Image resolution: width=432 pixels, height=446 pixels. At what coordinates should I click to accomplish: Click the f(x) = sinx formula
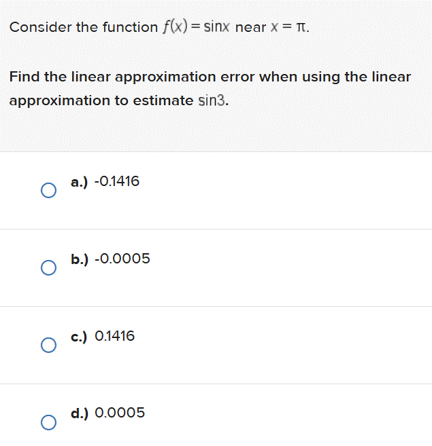(x=196, y=26)
